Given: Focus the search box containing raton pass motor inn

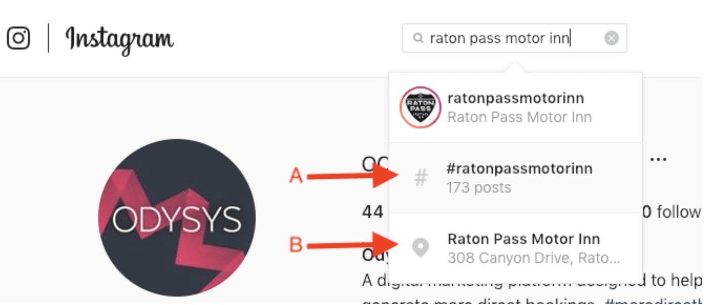Looking at the screenshot, I should click(x=514, y=38).
